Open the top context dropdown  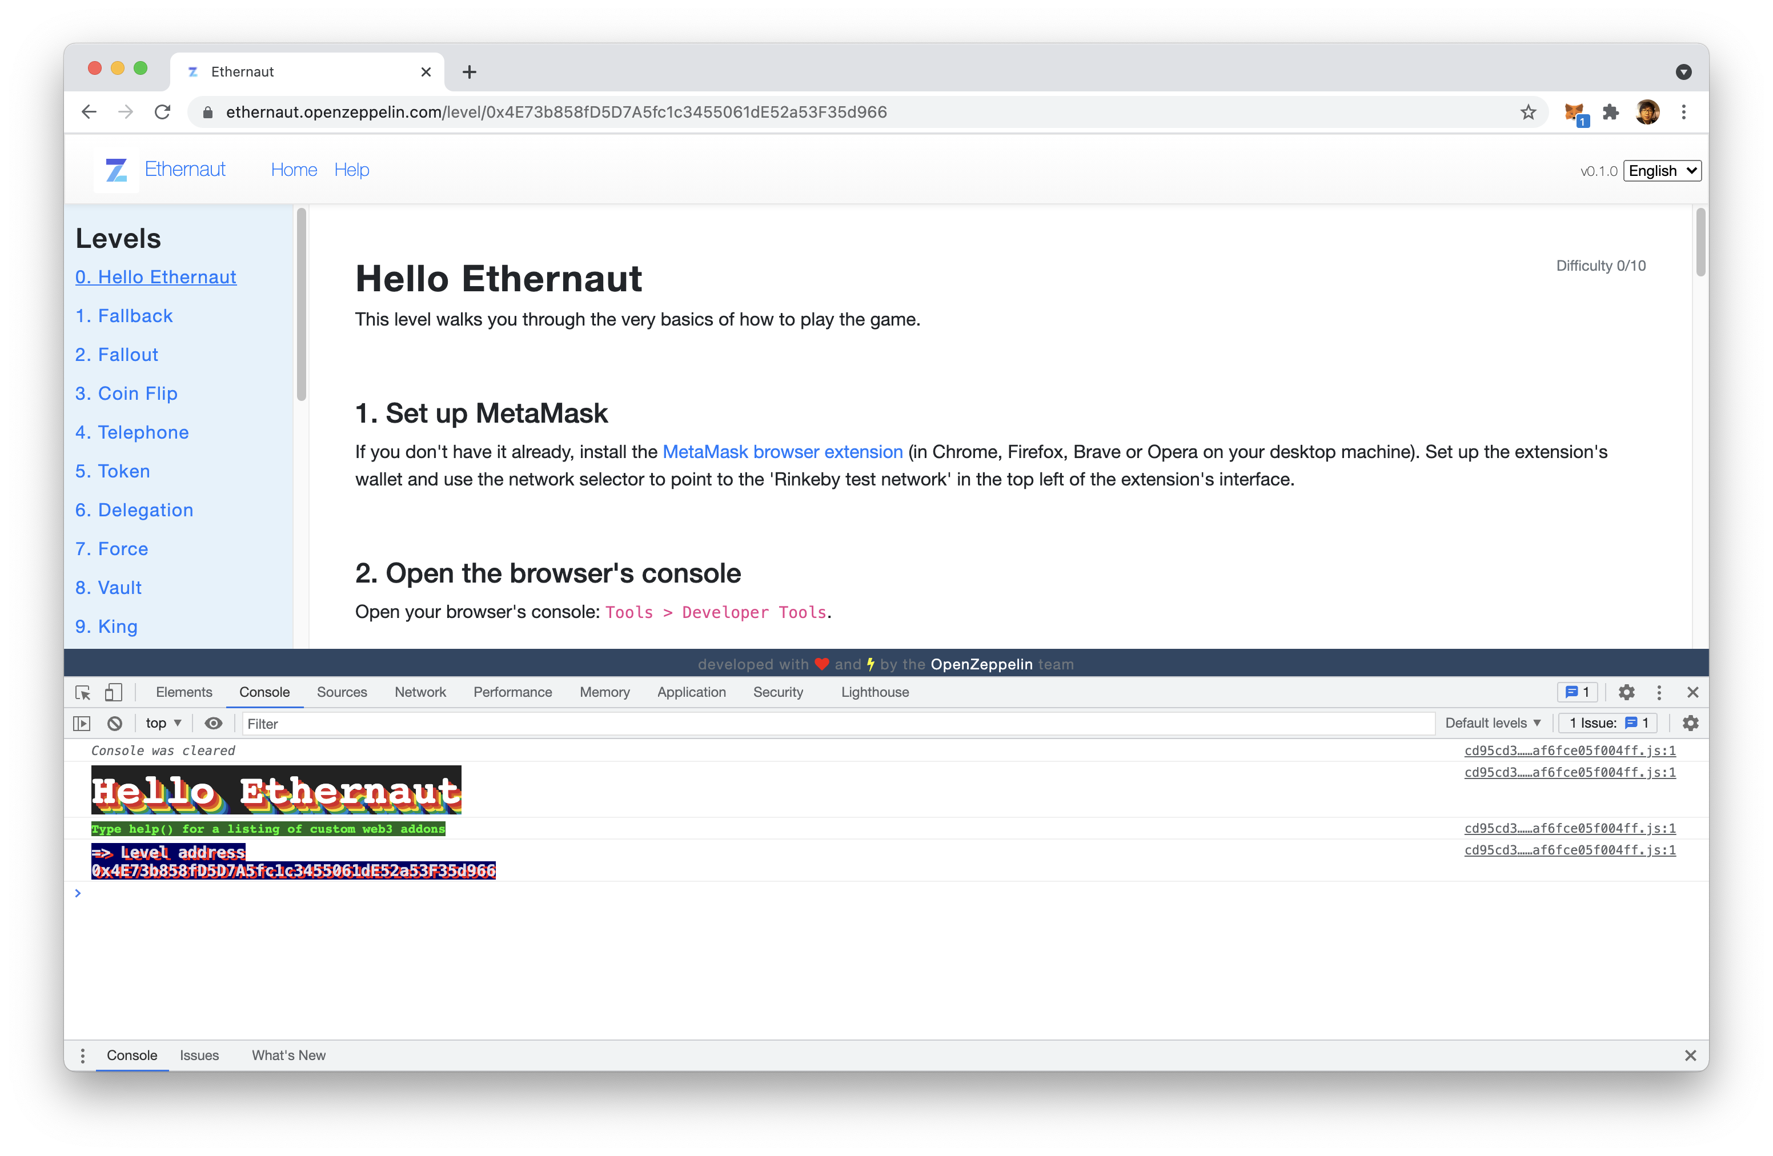(163, 723)
